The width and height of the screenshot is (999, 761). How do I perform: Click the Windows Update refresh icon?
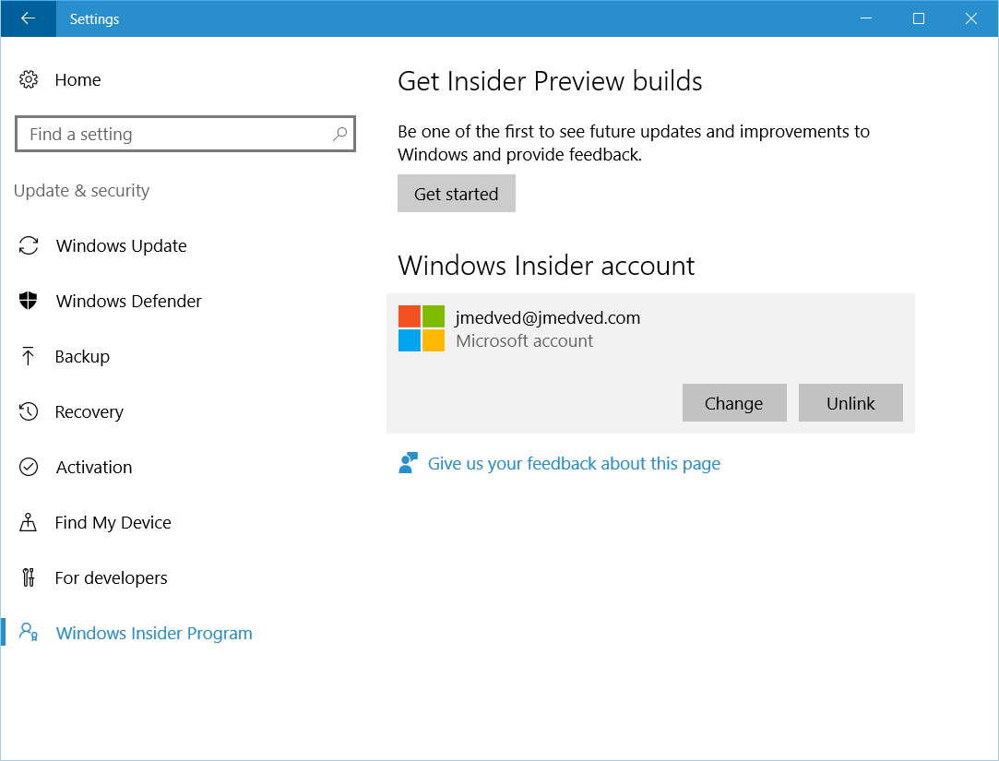(x=29, y=246)
